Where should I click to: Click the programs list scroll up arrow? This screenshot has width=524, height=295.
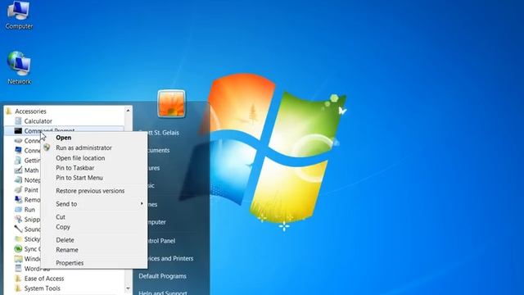128,110
